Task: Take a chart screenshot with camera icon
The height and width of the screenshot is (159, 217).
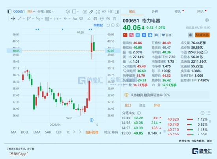Action: [x=85, y=12]
